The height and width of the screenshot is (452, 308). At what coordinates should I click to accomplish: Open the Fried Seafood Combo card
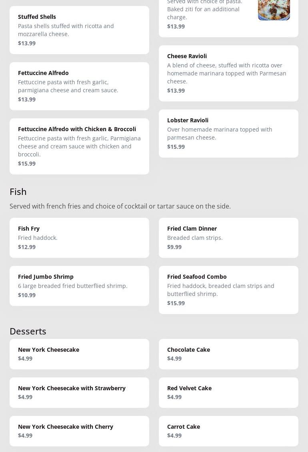[x=228, y=290]
